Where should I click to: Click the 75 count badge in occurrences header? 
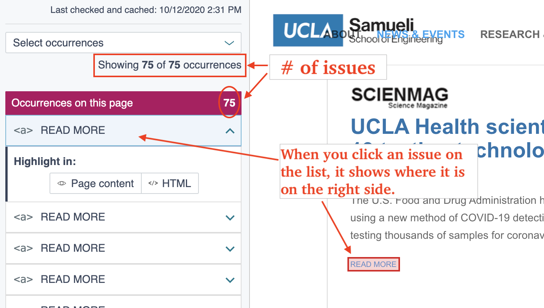tap(229, 103)
